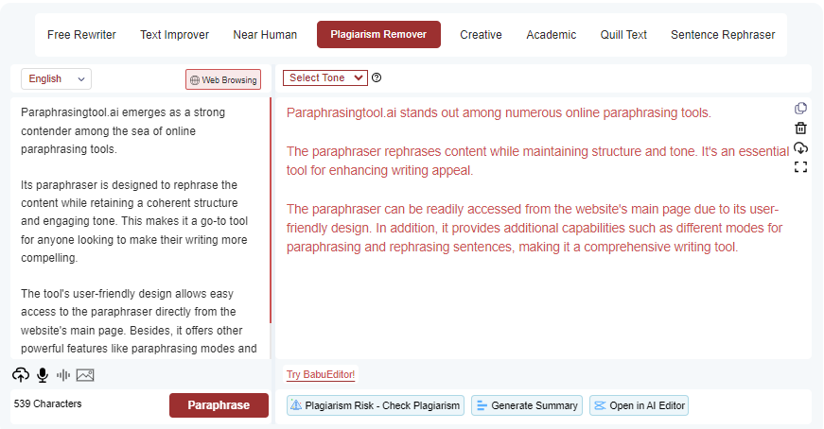
Task: Download the paraphrased result
Action: (800, 147)
